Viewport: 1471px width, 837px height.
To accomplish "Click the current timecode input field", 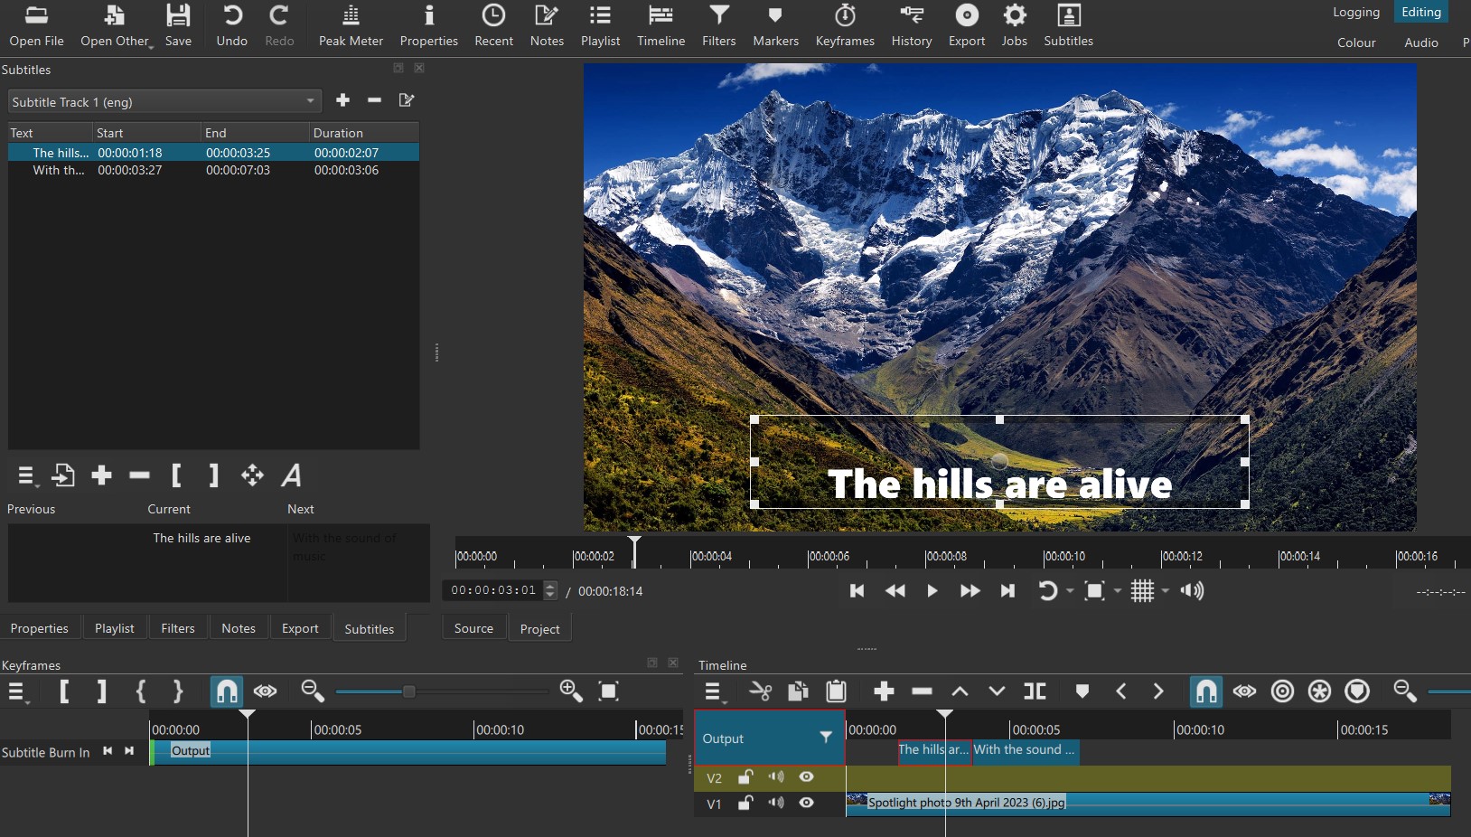I will pos(494,590).
